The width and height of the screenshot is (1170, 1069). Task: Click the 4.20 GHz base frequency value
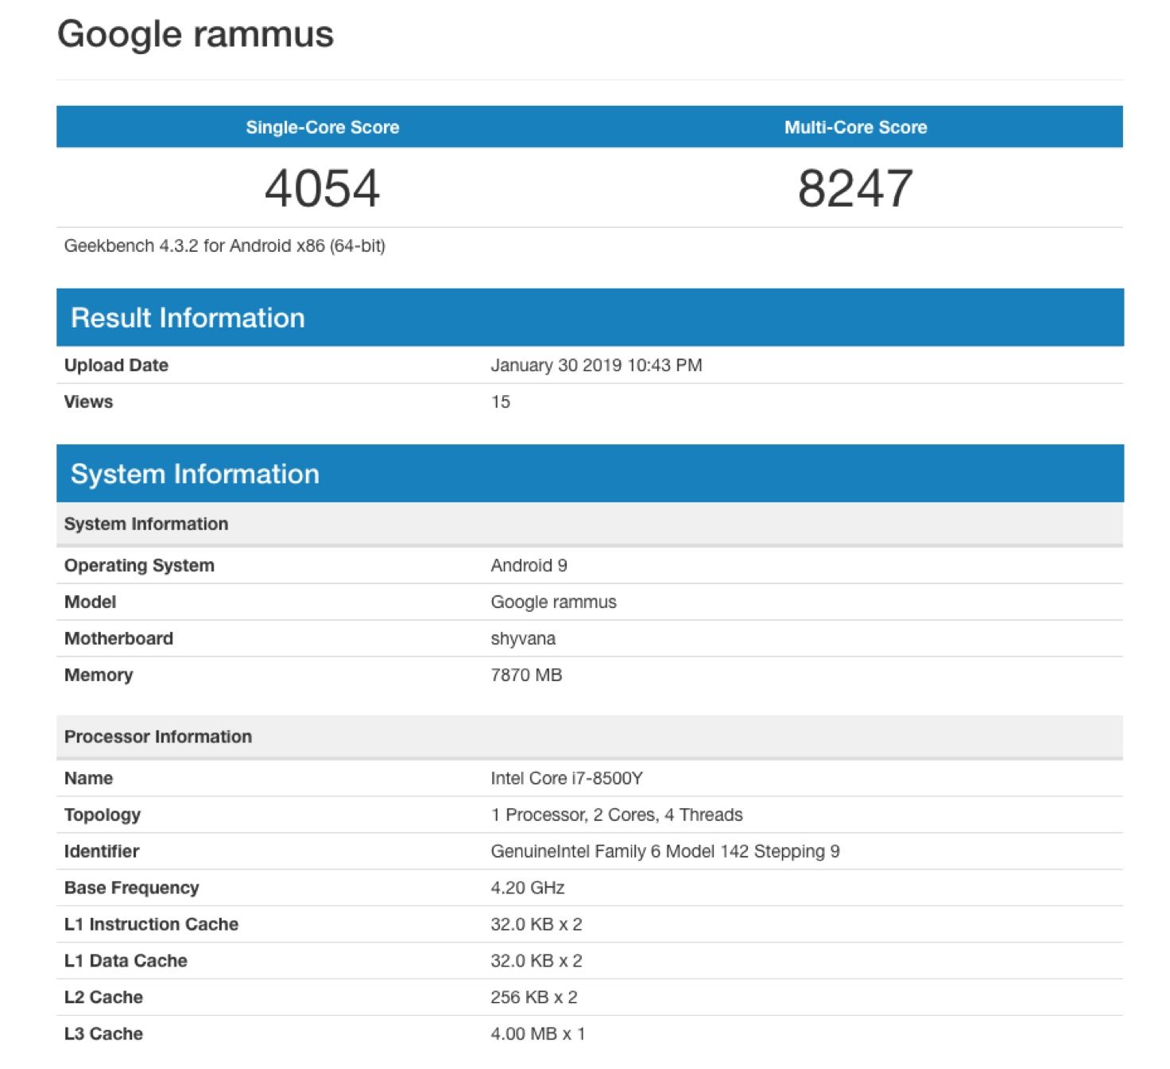[x=527, y=888]
